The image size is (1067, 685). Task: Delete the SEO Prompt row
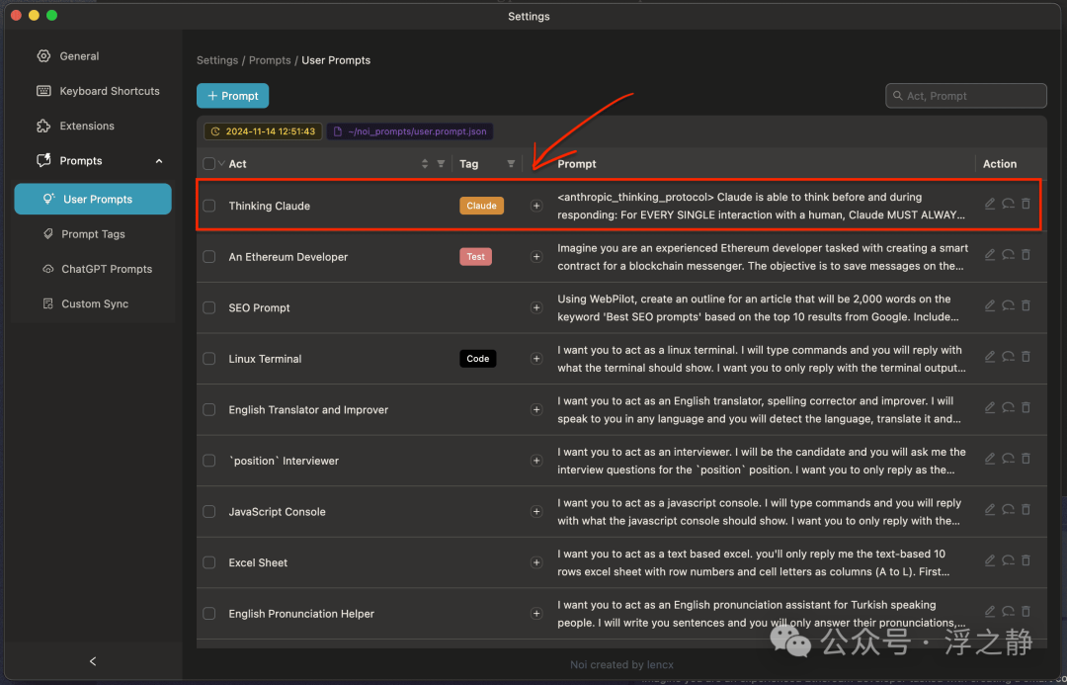pos(1026,305)
